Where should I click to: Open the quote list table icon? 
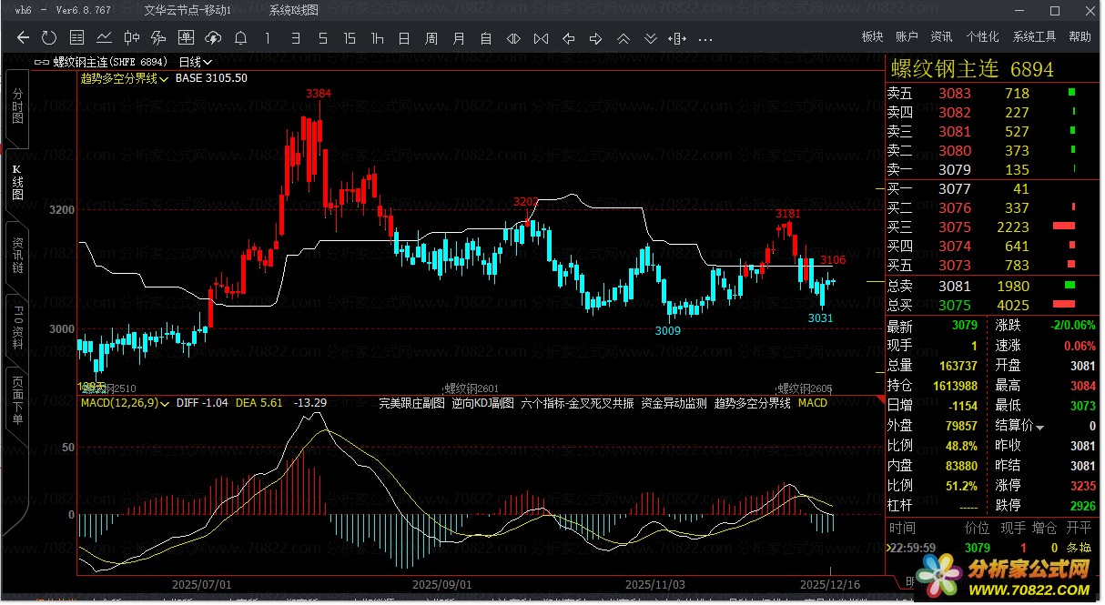(76, 38)
